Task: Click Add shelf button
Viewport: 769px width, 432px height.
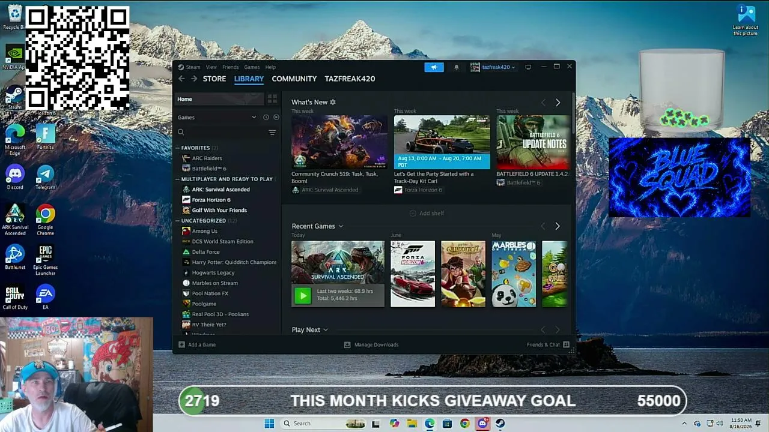Action: [427, 213]
